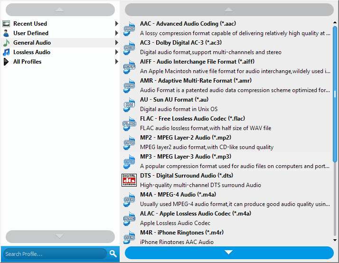Select the All Profiles category
339x263 pixels.
[x=60, y=62]
